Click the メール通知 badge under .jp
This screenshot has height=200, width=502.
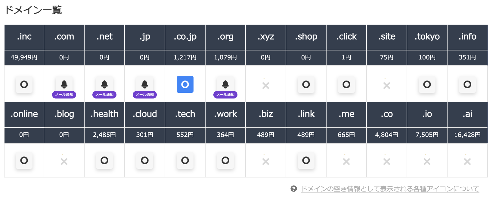click(x=145, y=95)
